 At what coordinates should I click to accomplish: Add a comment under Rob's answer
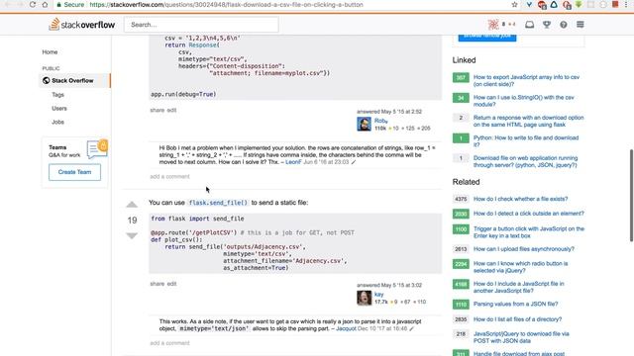point(169,177)
